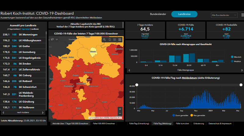Toggle Zuvor gemeldet legend entry

coord(180,116)
